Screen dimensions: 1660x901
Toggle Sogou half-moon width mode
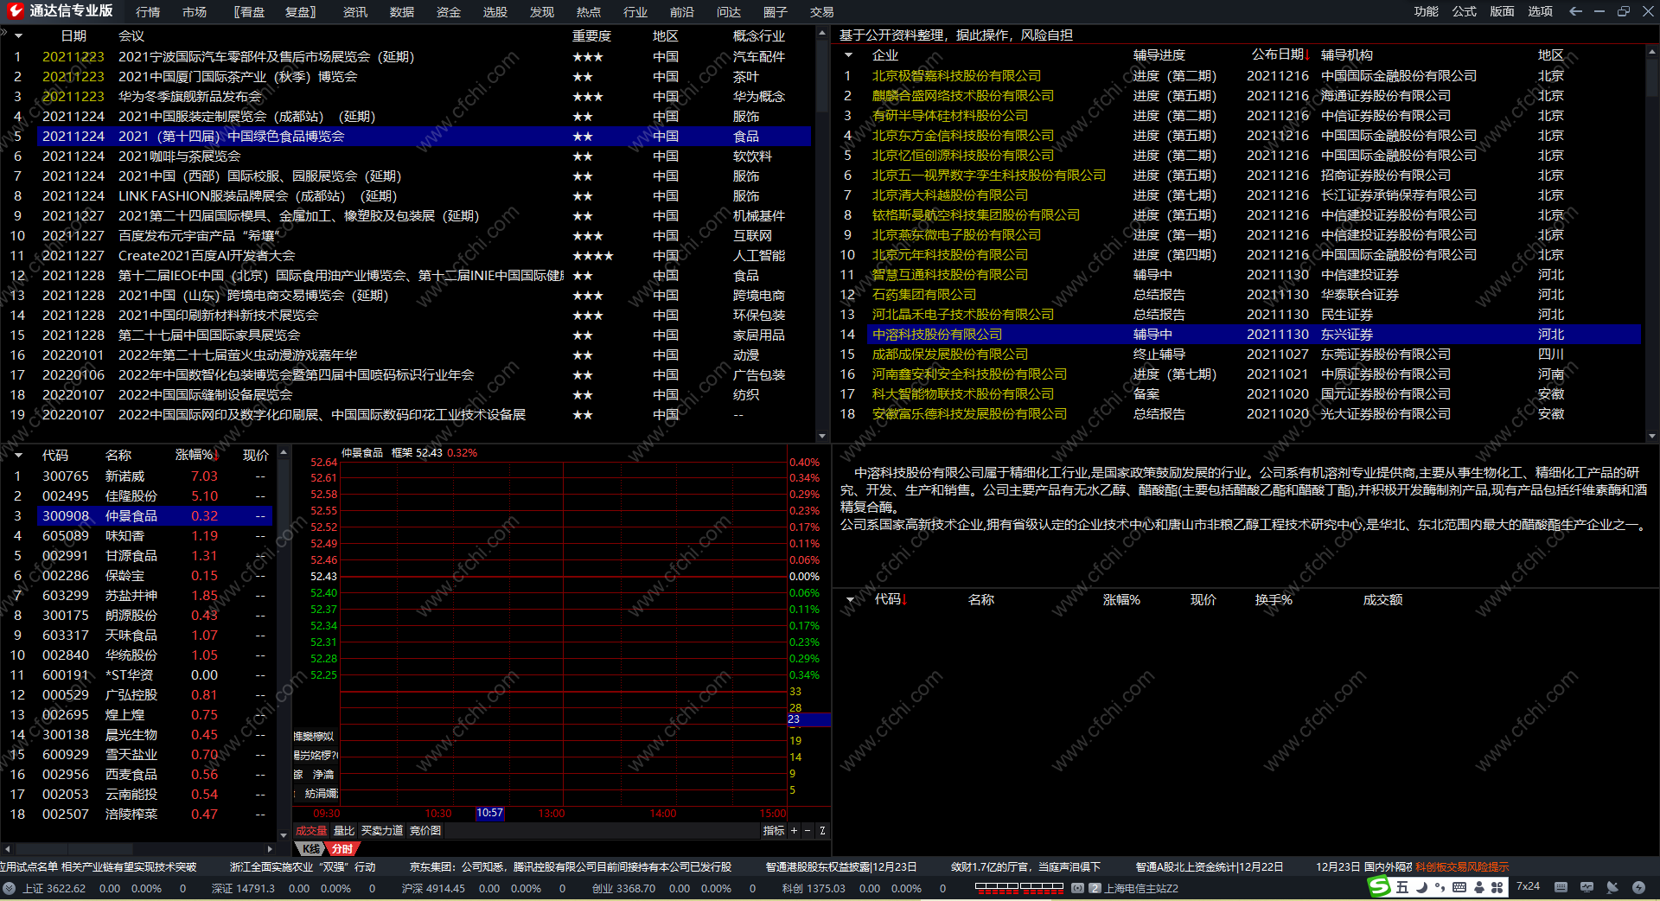coord(1421,887)
